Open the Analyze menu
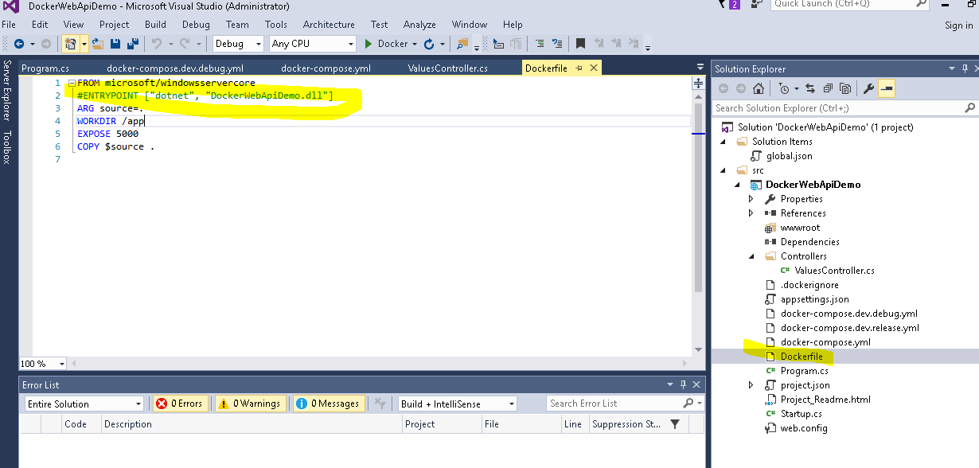 (419, 25)
